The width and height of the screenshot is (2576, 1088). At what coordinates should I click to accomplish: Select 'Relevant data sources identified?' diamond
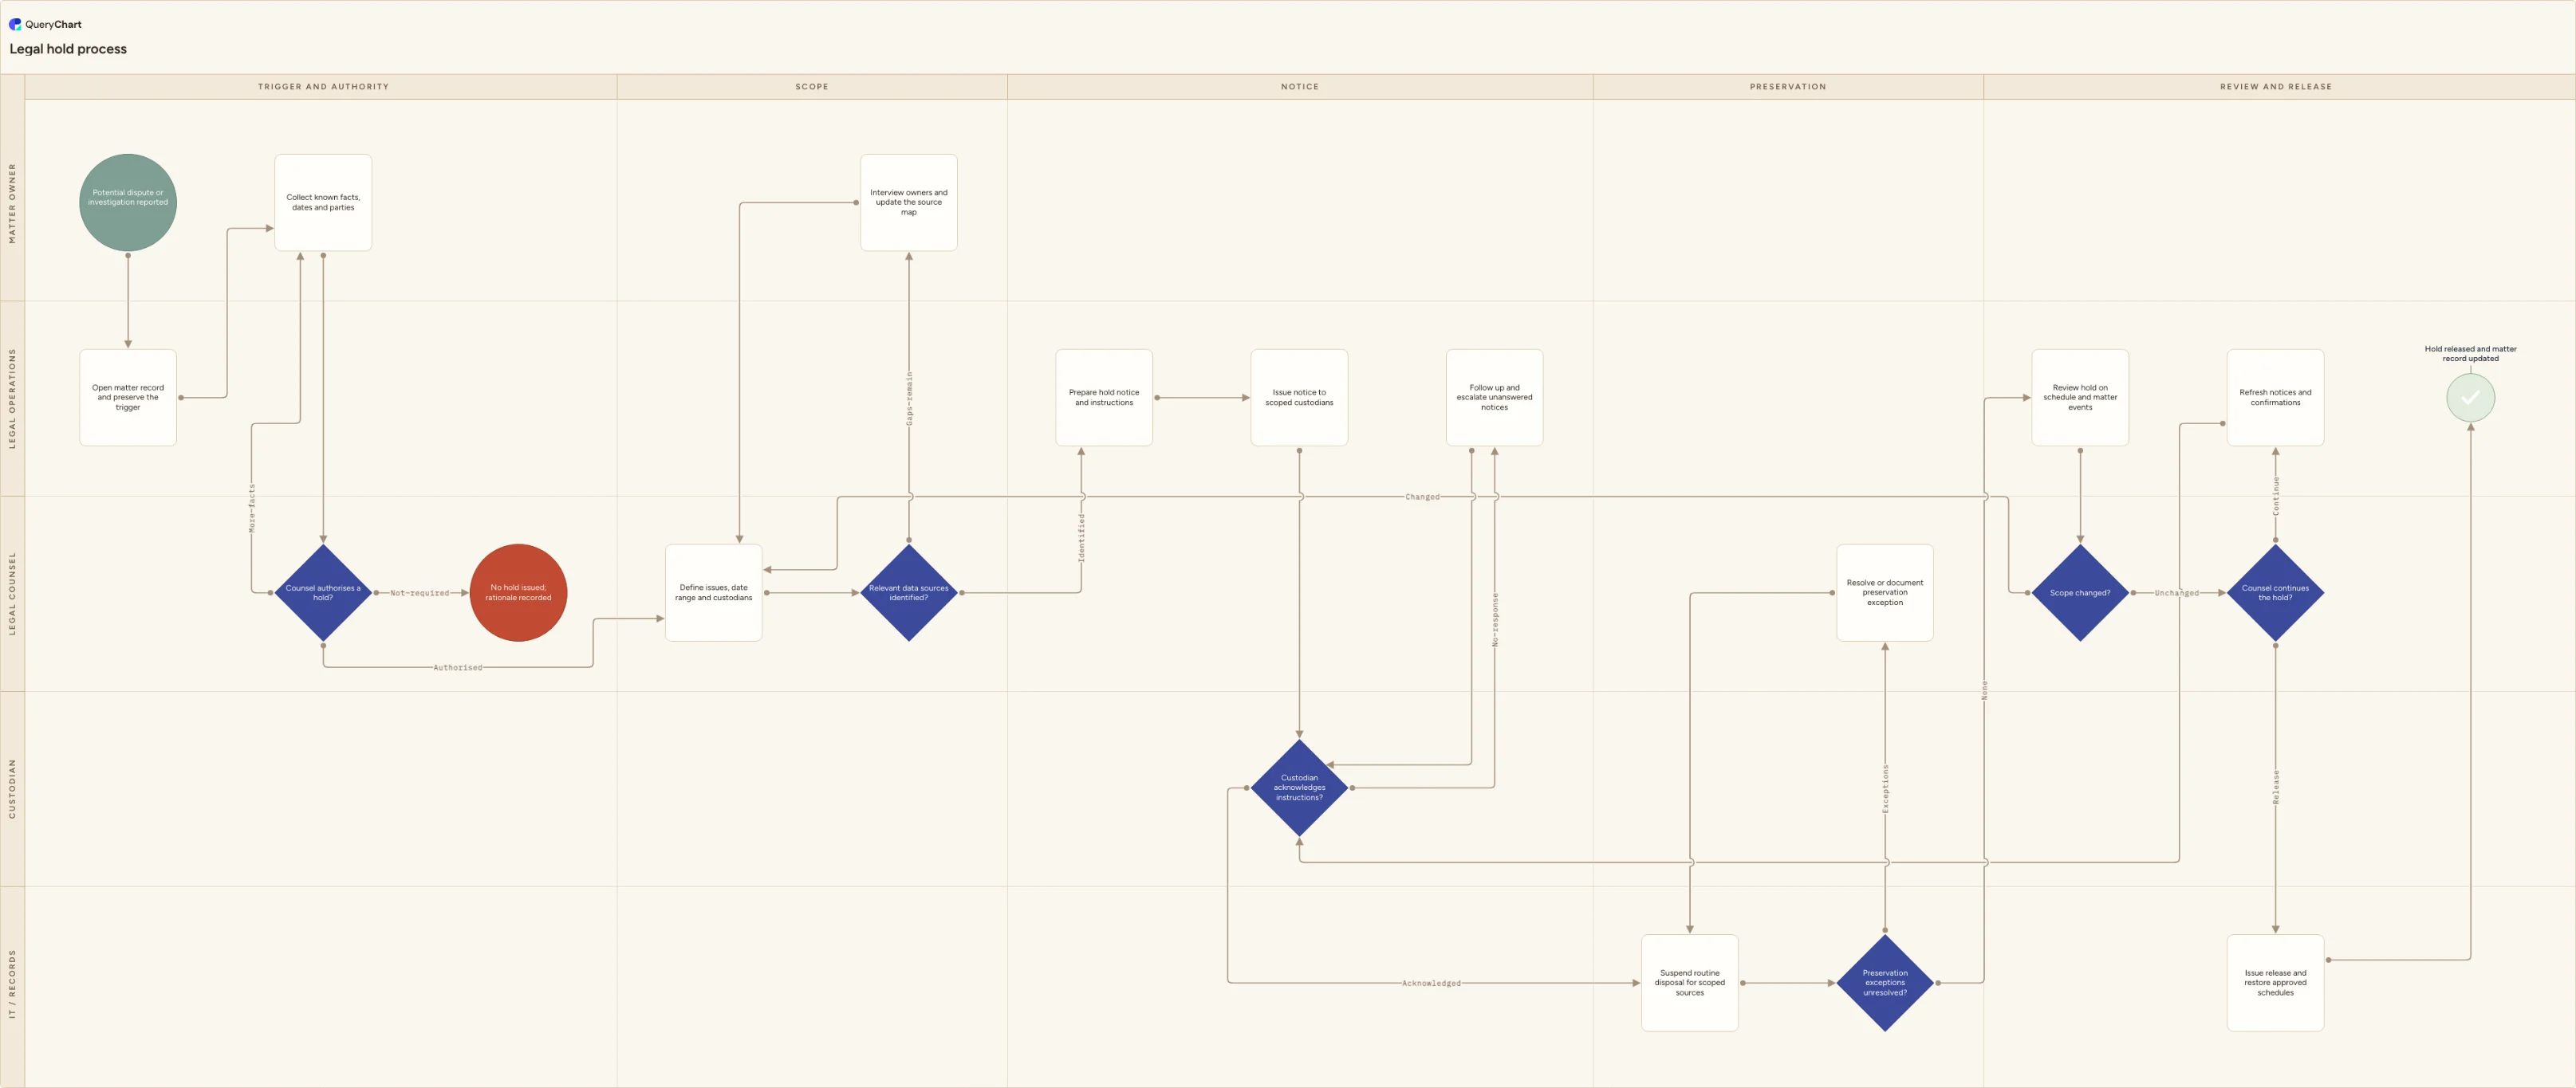(x=909, y=592)
